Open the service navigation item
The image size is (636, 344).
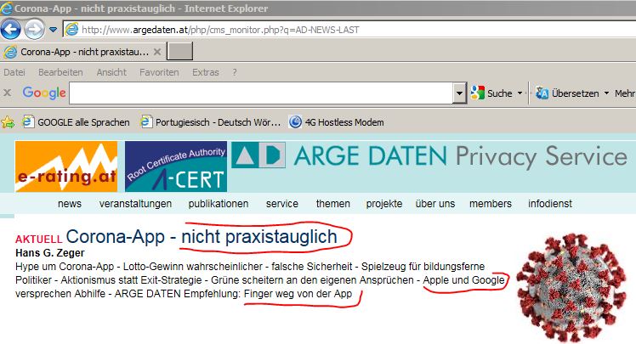tap(282, 203)
